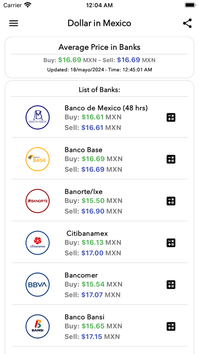The height and width of the screenshot is (354, 199).
Task: Select 'Average Price in Banks' heading
Action: coord(99,47)
